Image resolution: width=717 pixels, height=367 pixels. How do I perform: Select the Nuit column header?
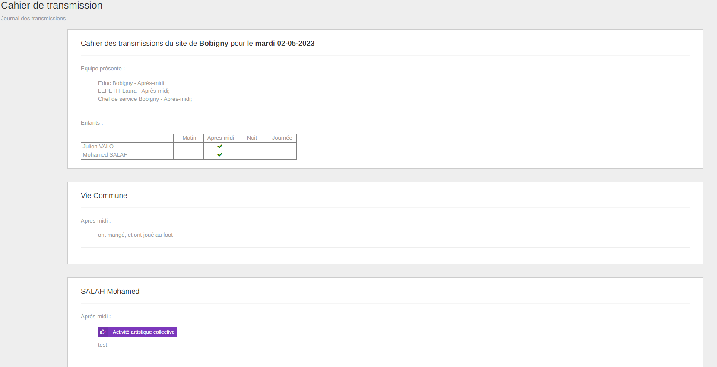(x=252, y=138)
